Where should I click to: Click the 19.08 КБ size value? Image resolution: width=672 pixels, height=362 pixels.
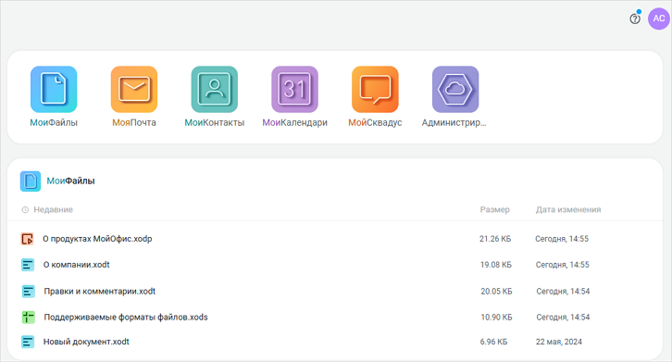pyautogui.click(x=496, y=265)
